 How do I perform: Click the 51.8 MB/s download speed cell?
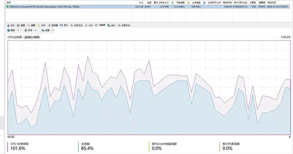tap(179, 6)
